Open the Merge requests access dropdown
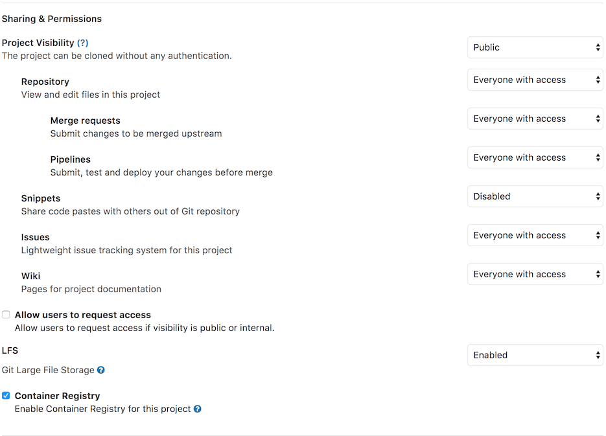Viewport: 606px width, 436px height. (535, 119)
